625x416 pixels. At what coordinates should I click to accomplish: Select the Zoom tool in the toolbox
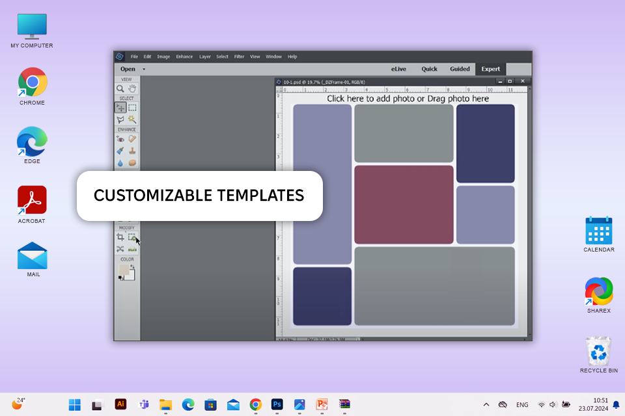120,88
